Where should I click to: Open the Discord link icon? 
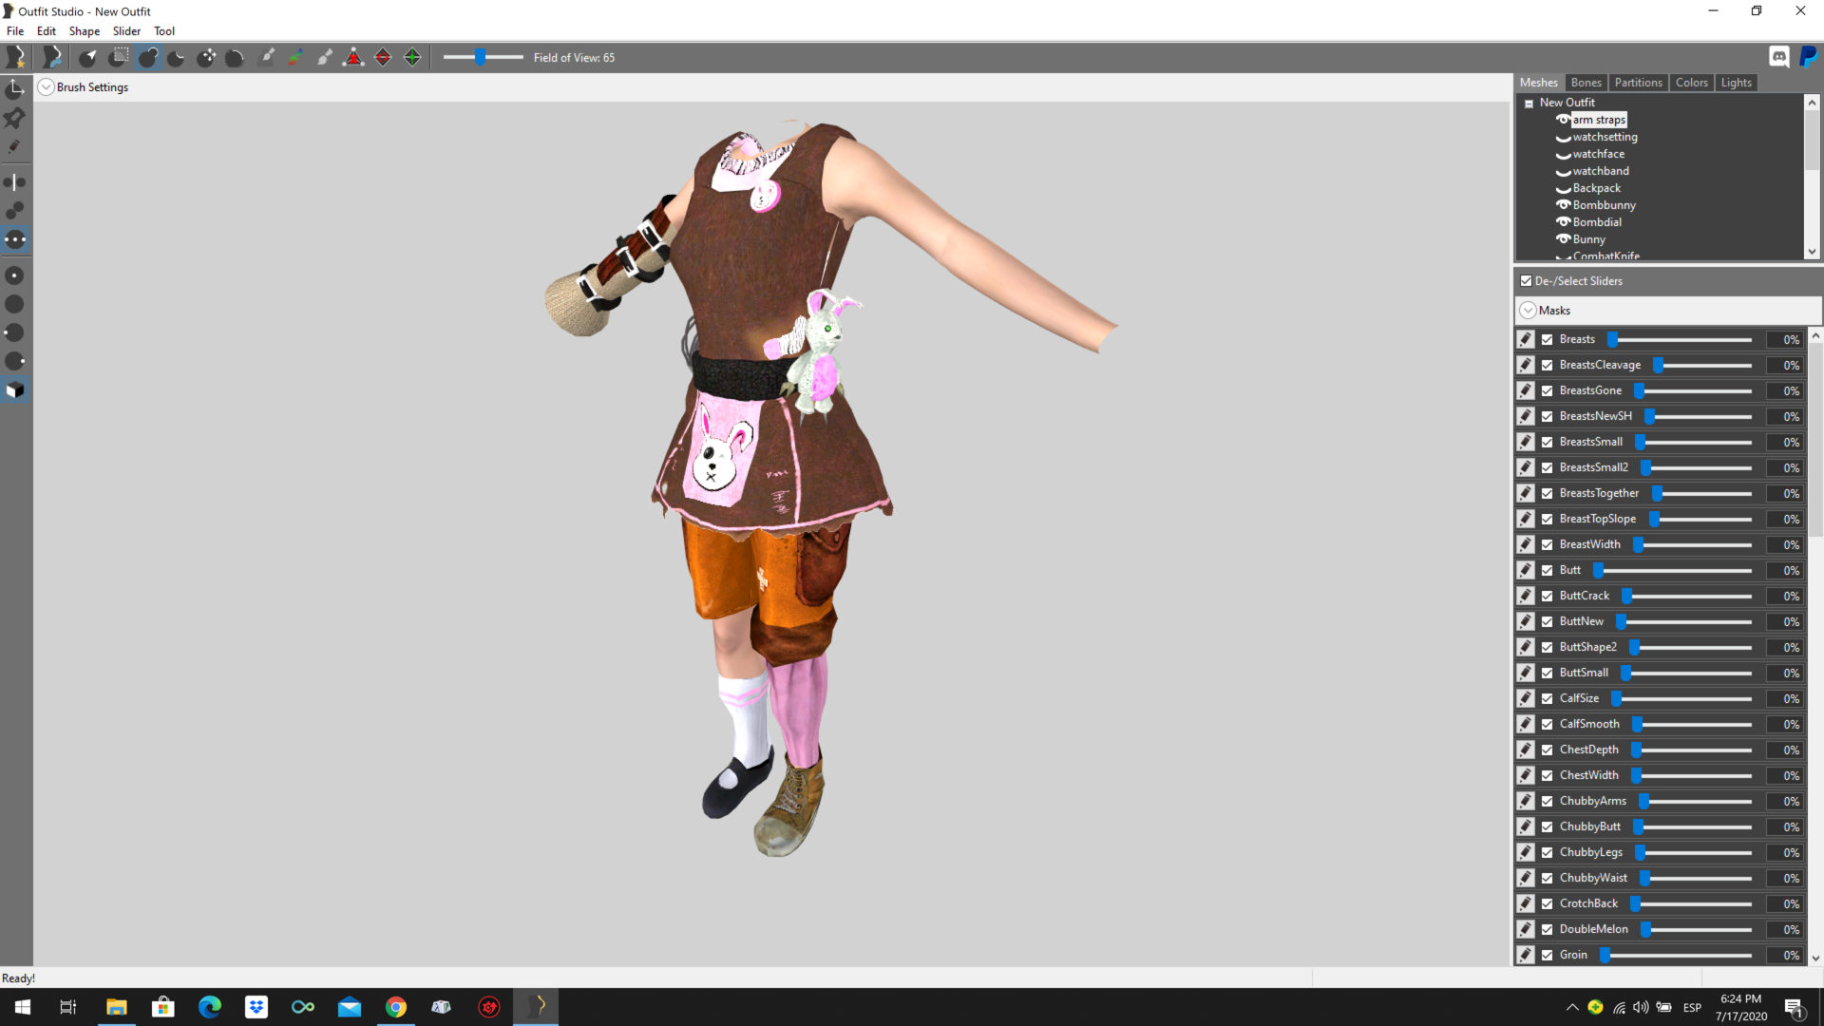pyautogui.click(x=1779, y=58)
